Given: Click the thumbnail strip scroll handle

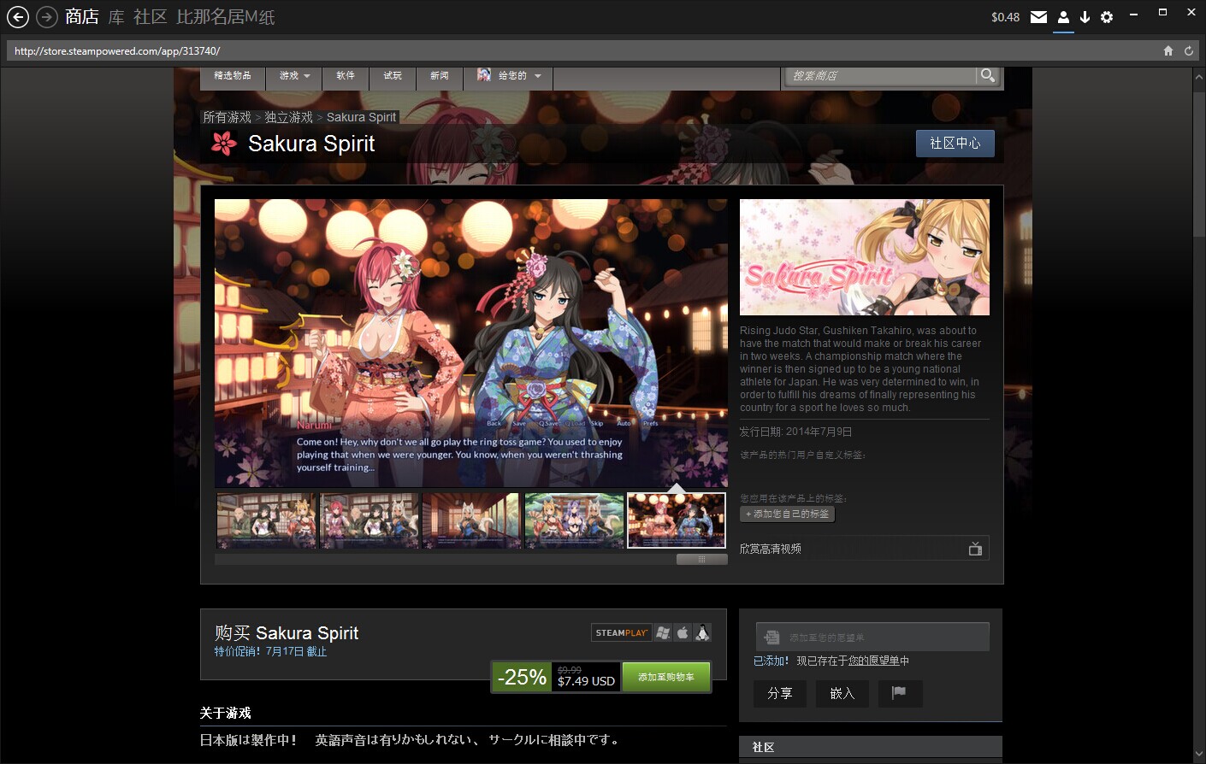Looking at the screenshot, I should [x=701, y=559].
